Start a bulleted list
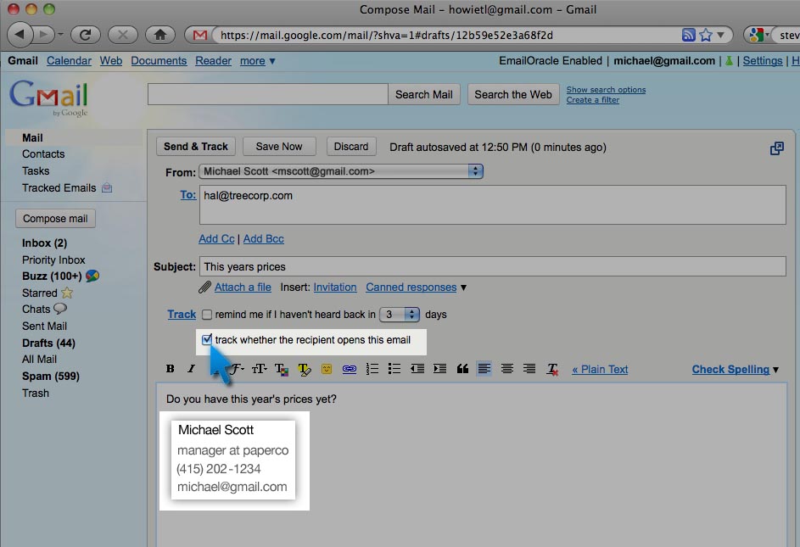The height and width of the screenshot is (547, 800). pyautogui.click(x=394, y=369)
